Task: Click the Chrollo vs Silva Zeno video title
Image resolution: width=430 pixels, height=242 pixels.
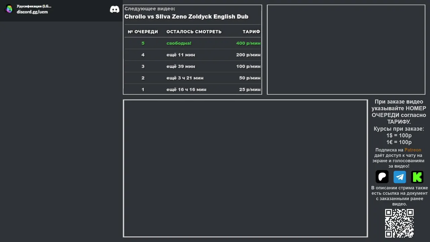Action: tap(186, 16)
